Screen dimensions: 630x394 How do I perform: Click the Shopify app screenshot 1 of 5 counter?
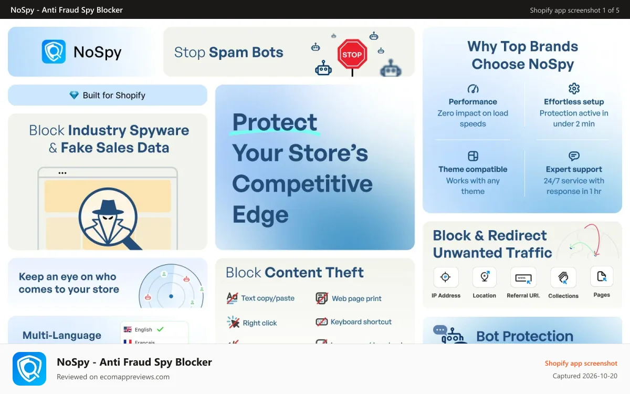pos(575,10)
